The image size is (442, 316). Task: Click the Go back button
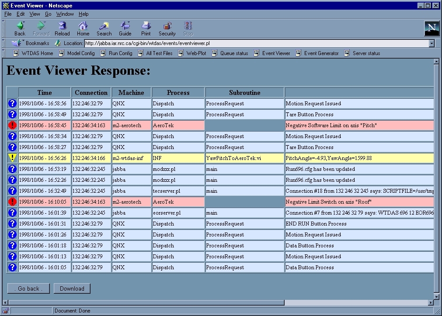[x=28, y=288]
